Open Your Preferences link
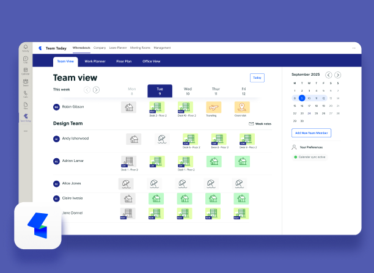Screen dimensions: 374x273 pyautogui.click(x=311, y=147)
